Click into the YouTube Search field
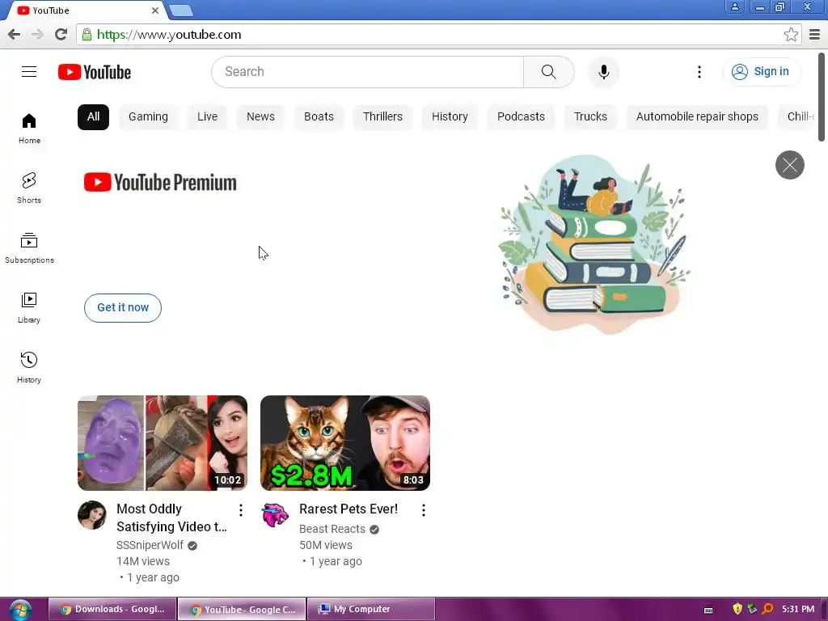The width and height of the screenshot is (828, 621). point(368,72)
